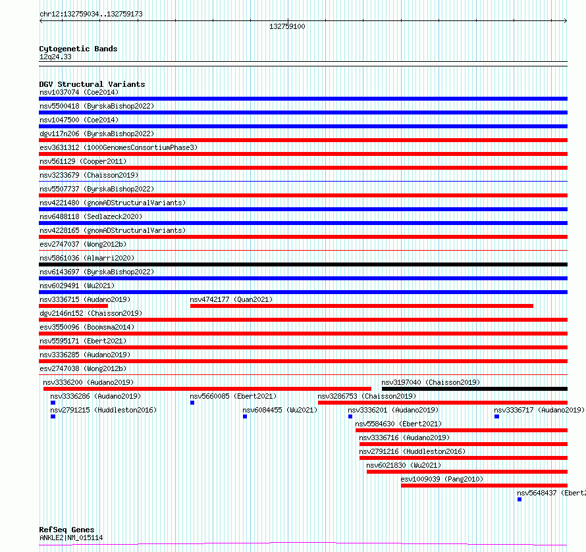Click the left arrow of the coordinate ruler
This screenshot has height=552, width=586.
click(41, 21)
